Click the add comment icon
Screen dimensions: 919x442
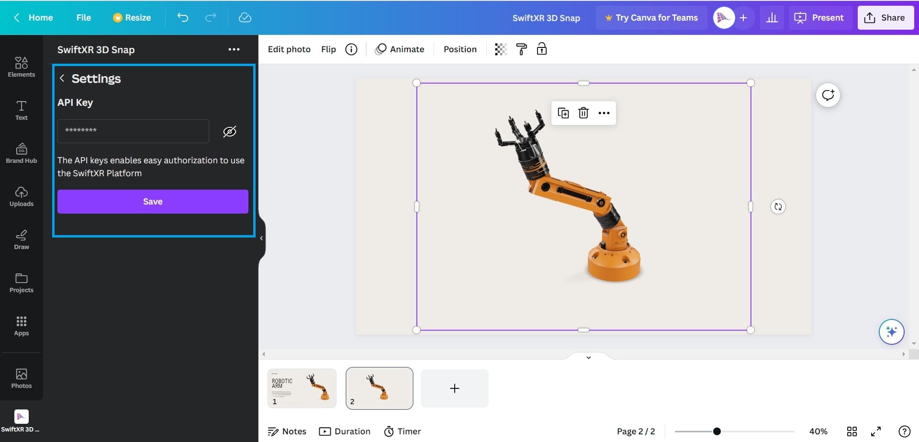(x=828, y=95)
